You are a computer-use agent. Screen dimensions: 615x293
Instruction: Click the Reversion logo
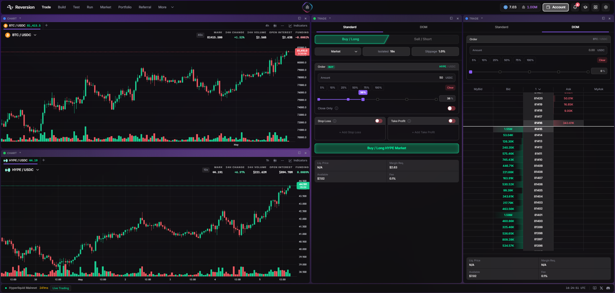(x=21, y=7)
